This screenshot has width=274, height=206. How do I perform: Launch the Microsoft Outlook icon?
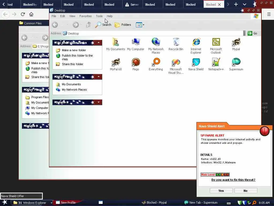click(216, 46)
